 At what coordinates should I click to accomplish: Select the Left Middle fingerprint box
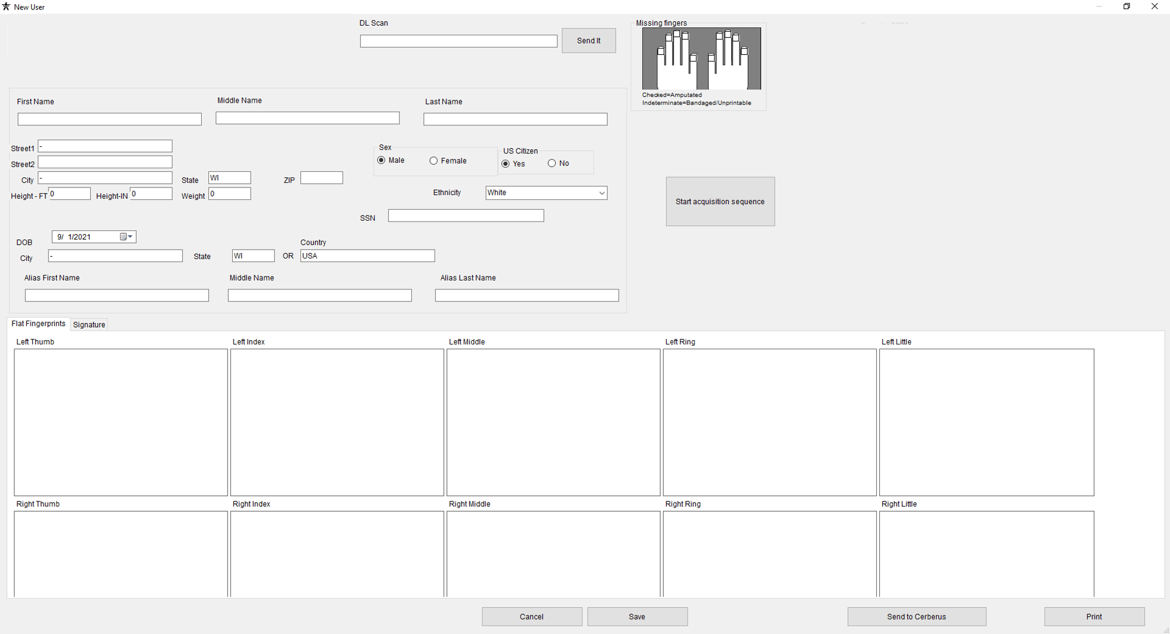(553, 423)
